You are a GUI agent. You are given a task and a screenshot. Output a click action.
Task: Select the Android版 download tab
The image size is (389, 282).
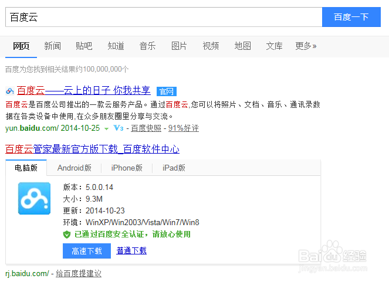click(74, 168)
